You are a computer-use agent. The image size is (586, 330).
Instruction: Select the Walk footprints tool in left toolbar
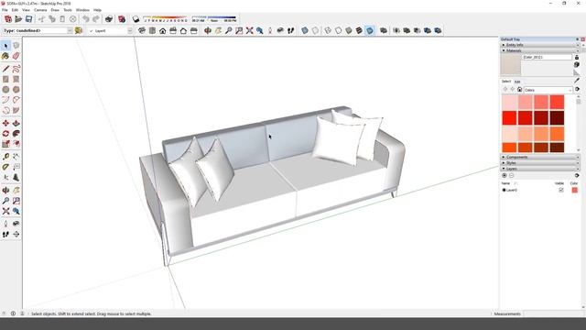tap(5, 235)
